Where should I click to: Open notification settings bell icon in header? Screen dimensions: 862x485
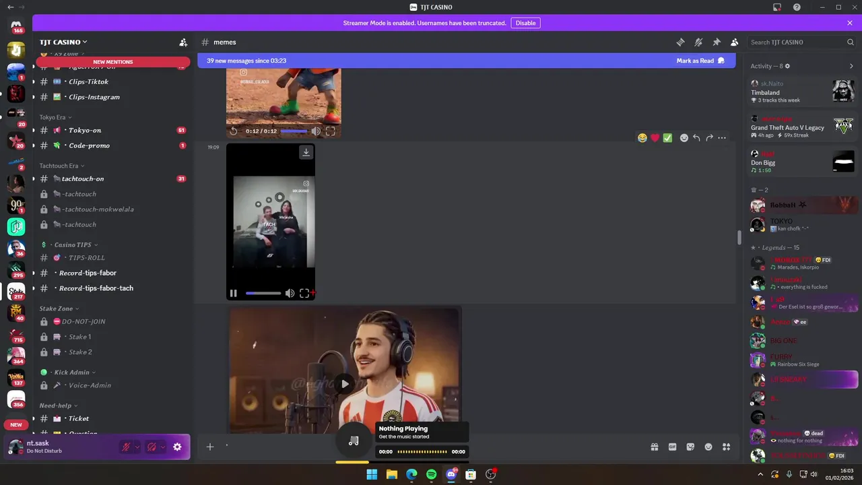tap(698, 42)
